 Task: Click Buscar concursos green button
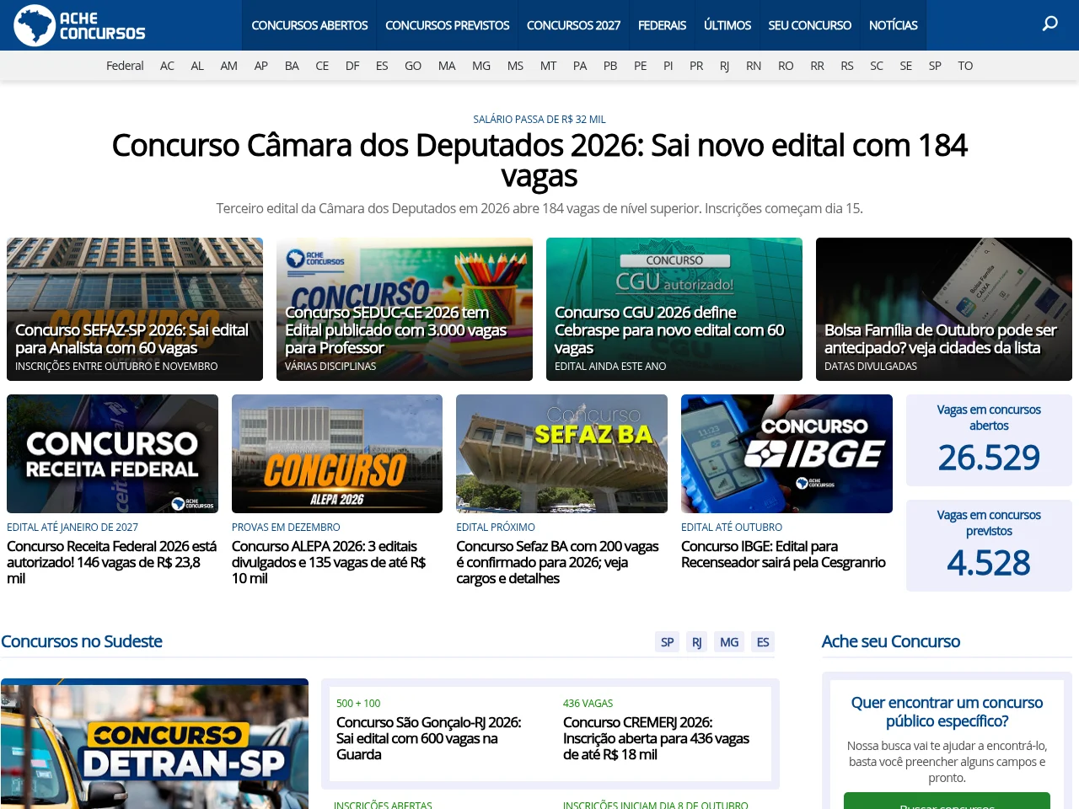click(x=947, y=801)
